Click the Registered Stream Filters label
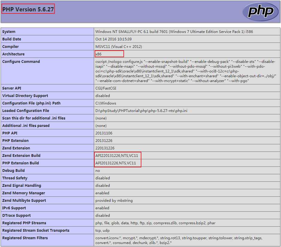The width and height of the screenshot is (281, 247). (x=25, y=238)
